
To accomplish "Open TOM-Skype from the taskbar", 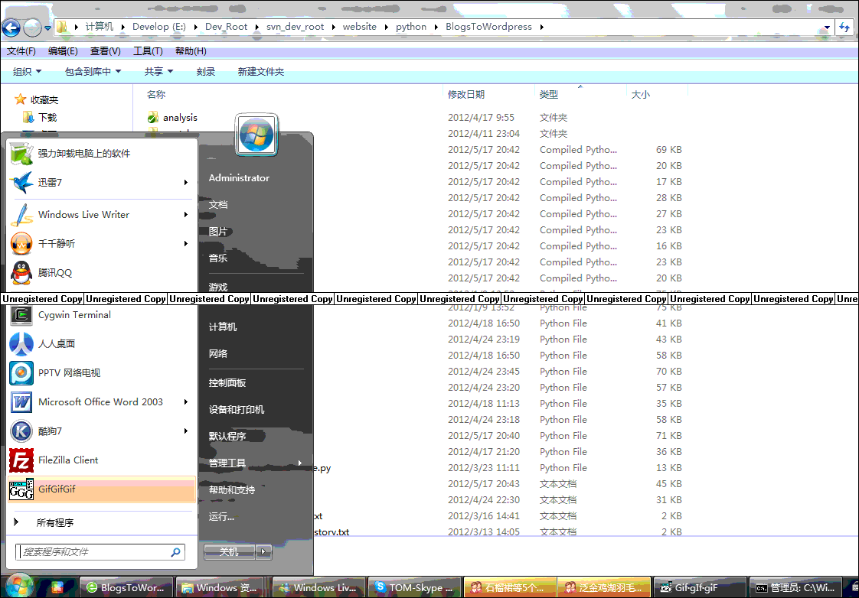I will pos(414,588).
